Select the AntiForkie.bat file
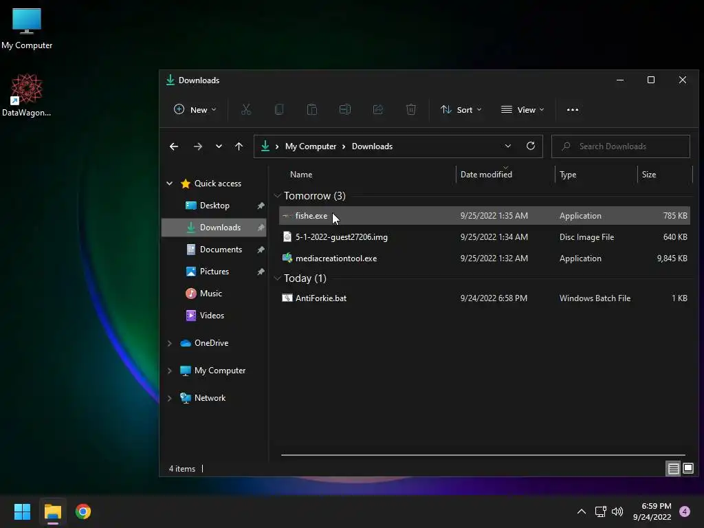This screenshot has height=528, width=704. (x=485, y=298)
